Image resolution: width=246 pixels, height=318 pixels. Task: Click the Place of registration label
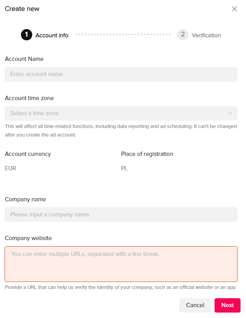[147, 154]
